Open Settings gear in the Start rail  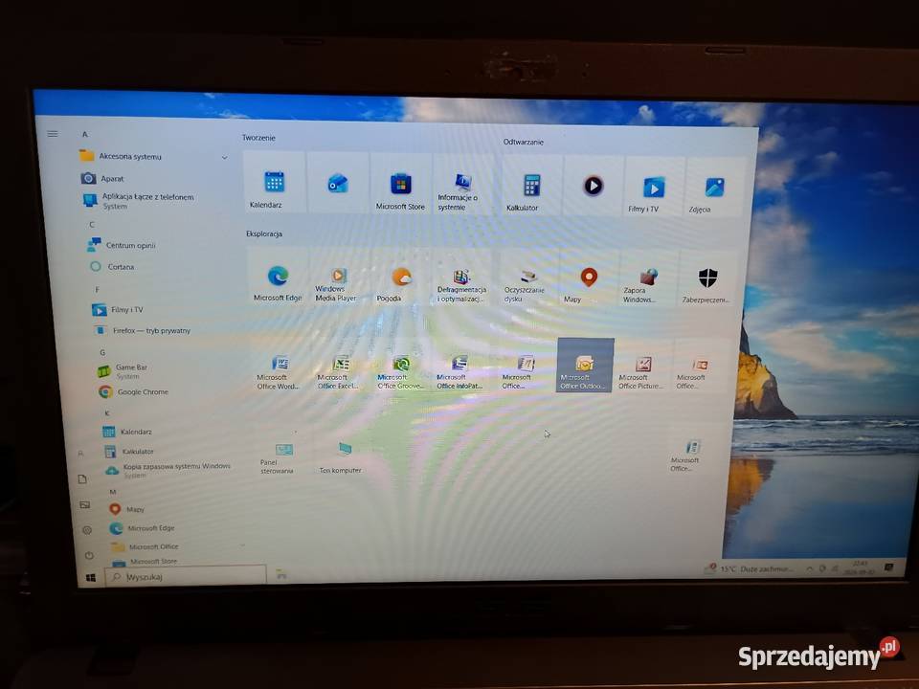coord(87,530)
